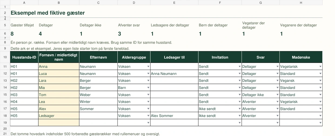Select column B header
Viewport: 335px width, 136px height.
coord(59,3)
